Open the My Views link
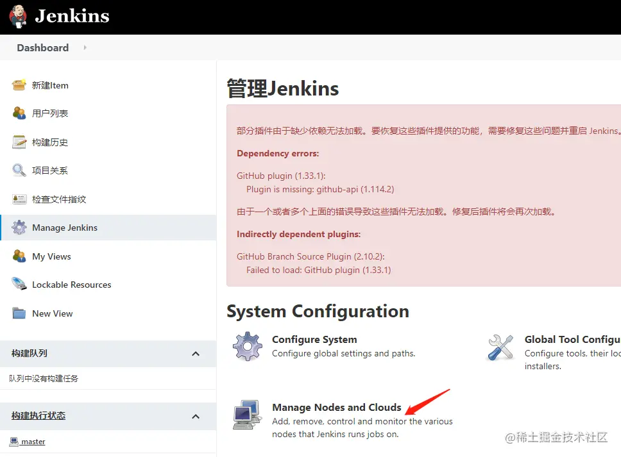621x457 pixels. 51,256
